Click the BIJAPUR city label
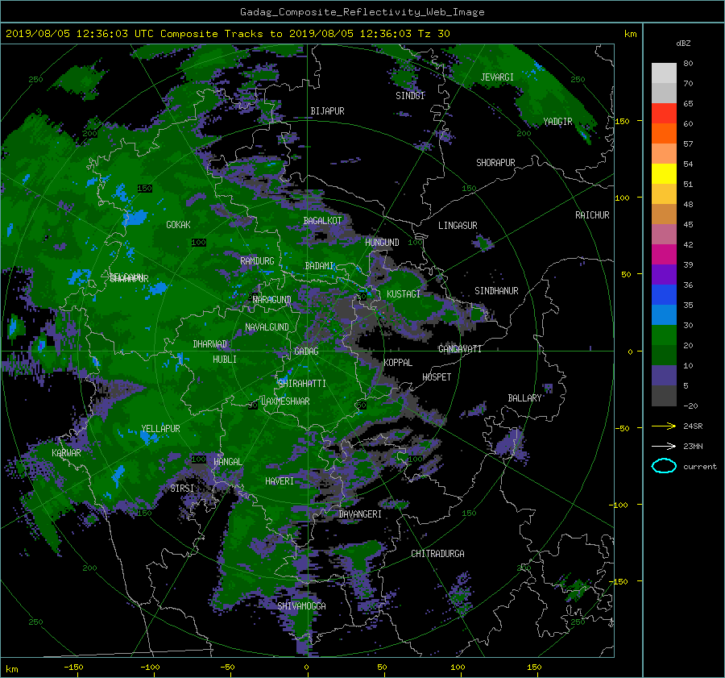This screenshot has width=725, height=678. [x=327, y=111]
